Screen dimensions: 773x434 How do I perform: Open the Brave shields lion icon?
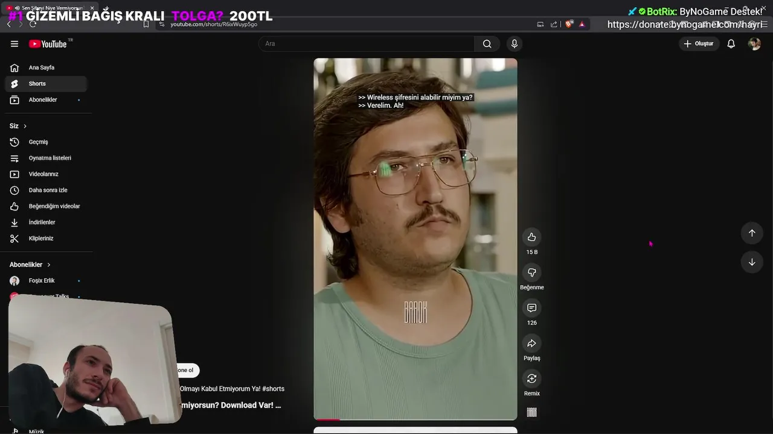(x=569, y=24)
